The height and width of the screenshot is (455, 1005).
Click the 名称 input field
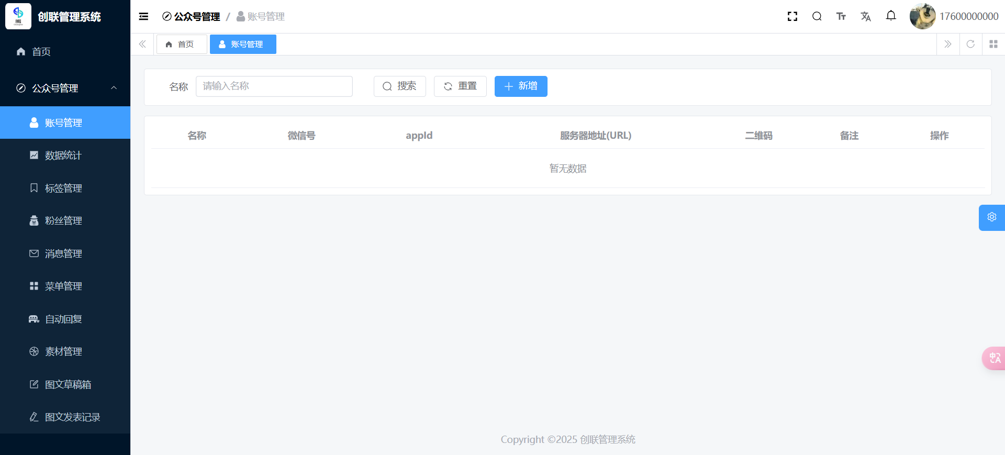point(274,86)
